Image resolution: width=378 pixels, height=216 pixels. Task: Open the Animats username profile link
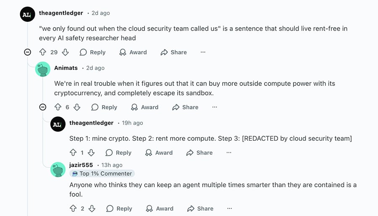coord(66,68)
